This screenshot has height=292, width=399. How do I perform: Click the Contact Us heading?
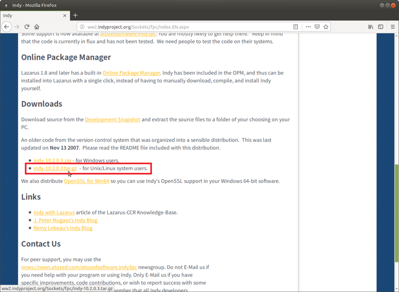[41, 244]
